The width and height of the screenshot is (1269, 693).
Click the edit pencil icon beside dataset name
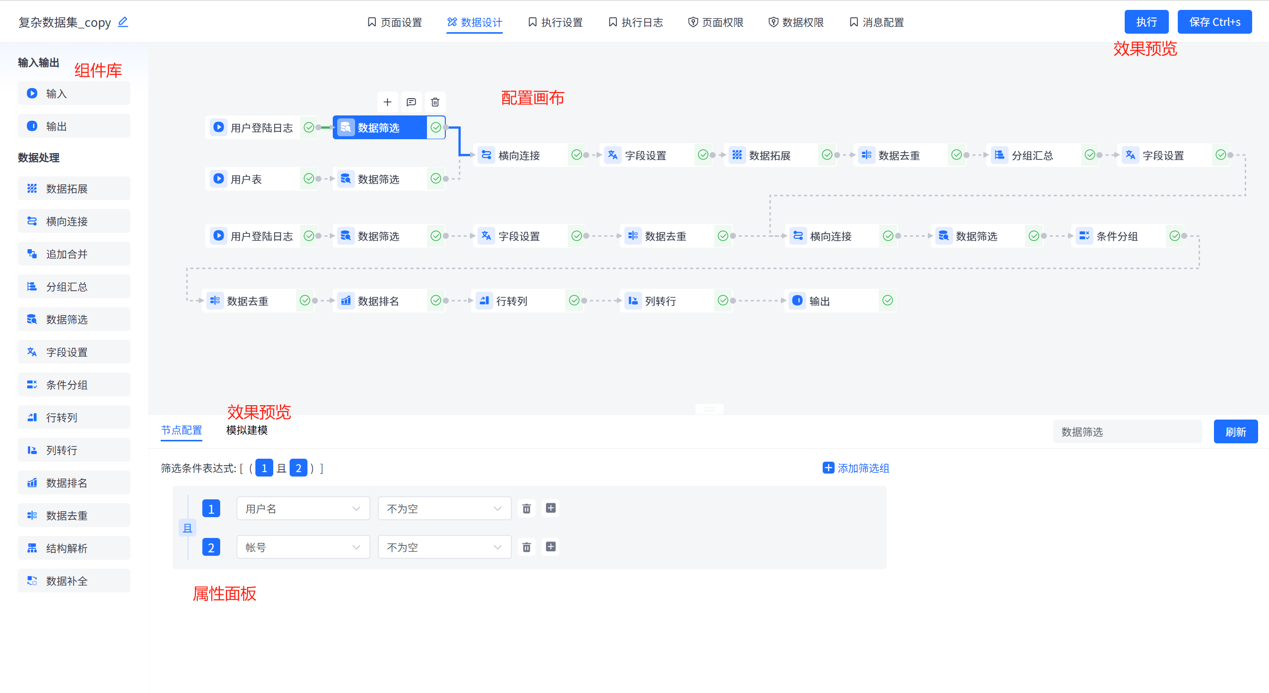(x=123, y=22)
